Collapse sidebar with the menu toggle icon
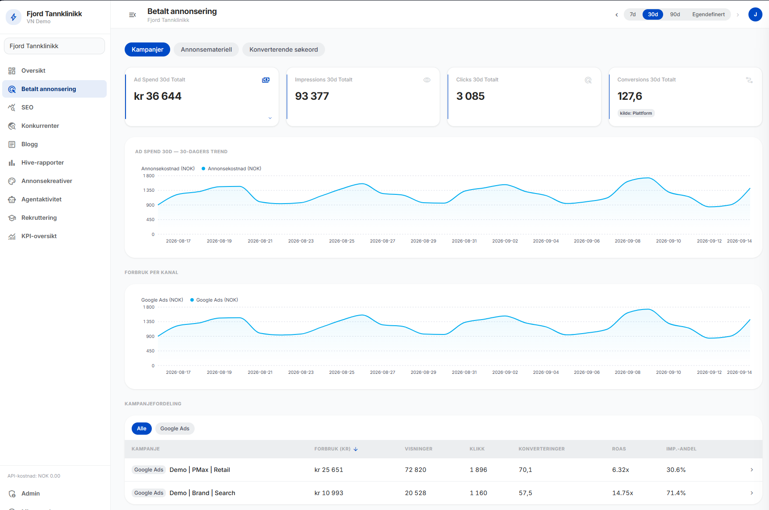 [133, 15]
